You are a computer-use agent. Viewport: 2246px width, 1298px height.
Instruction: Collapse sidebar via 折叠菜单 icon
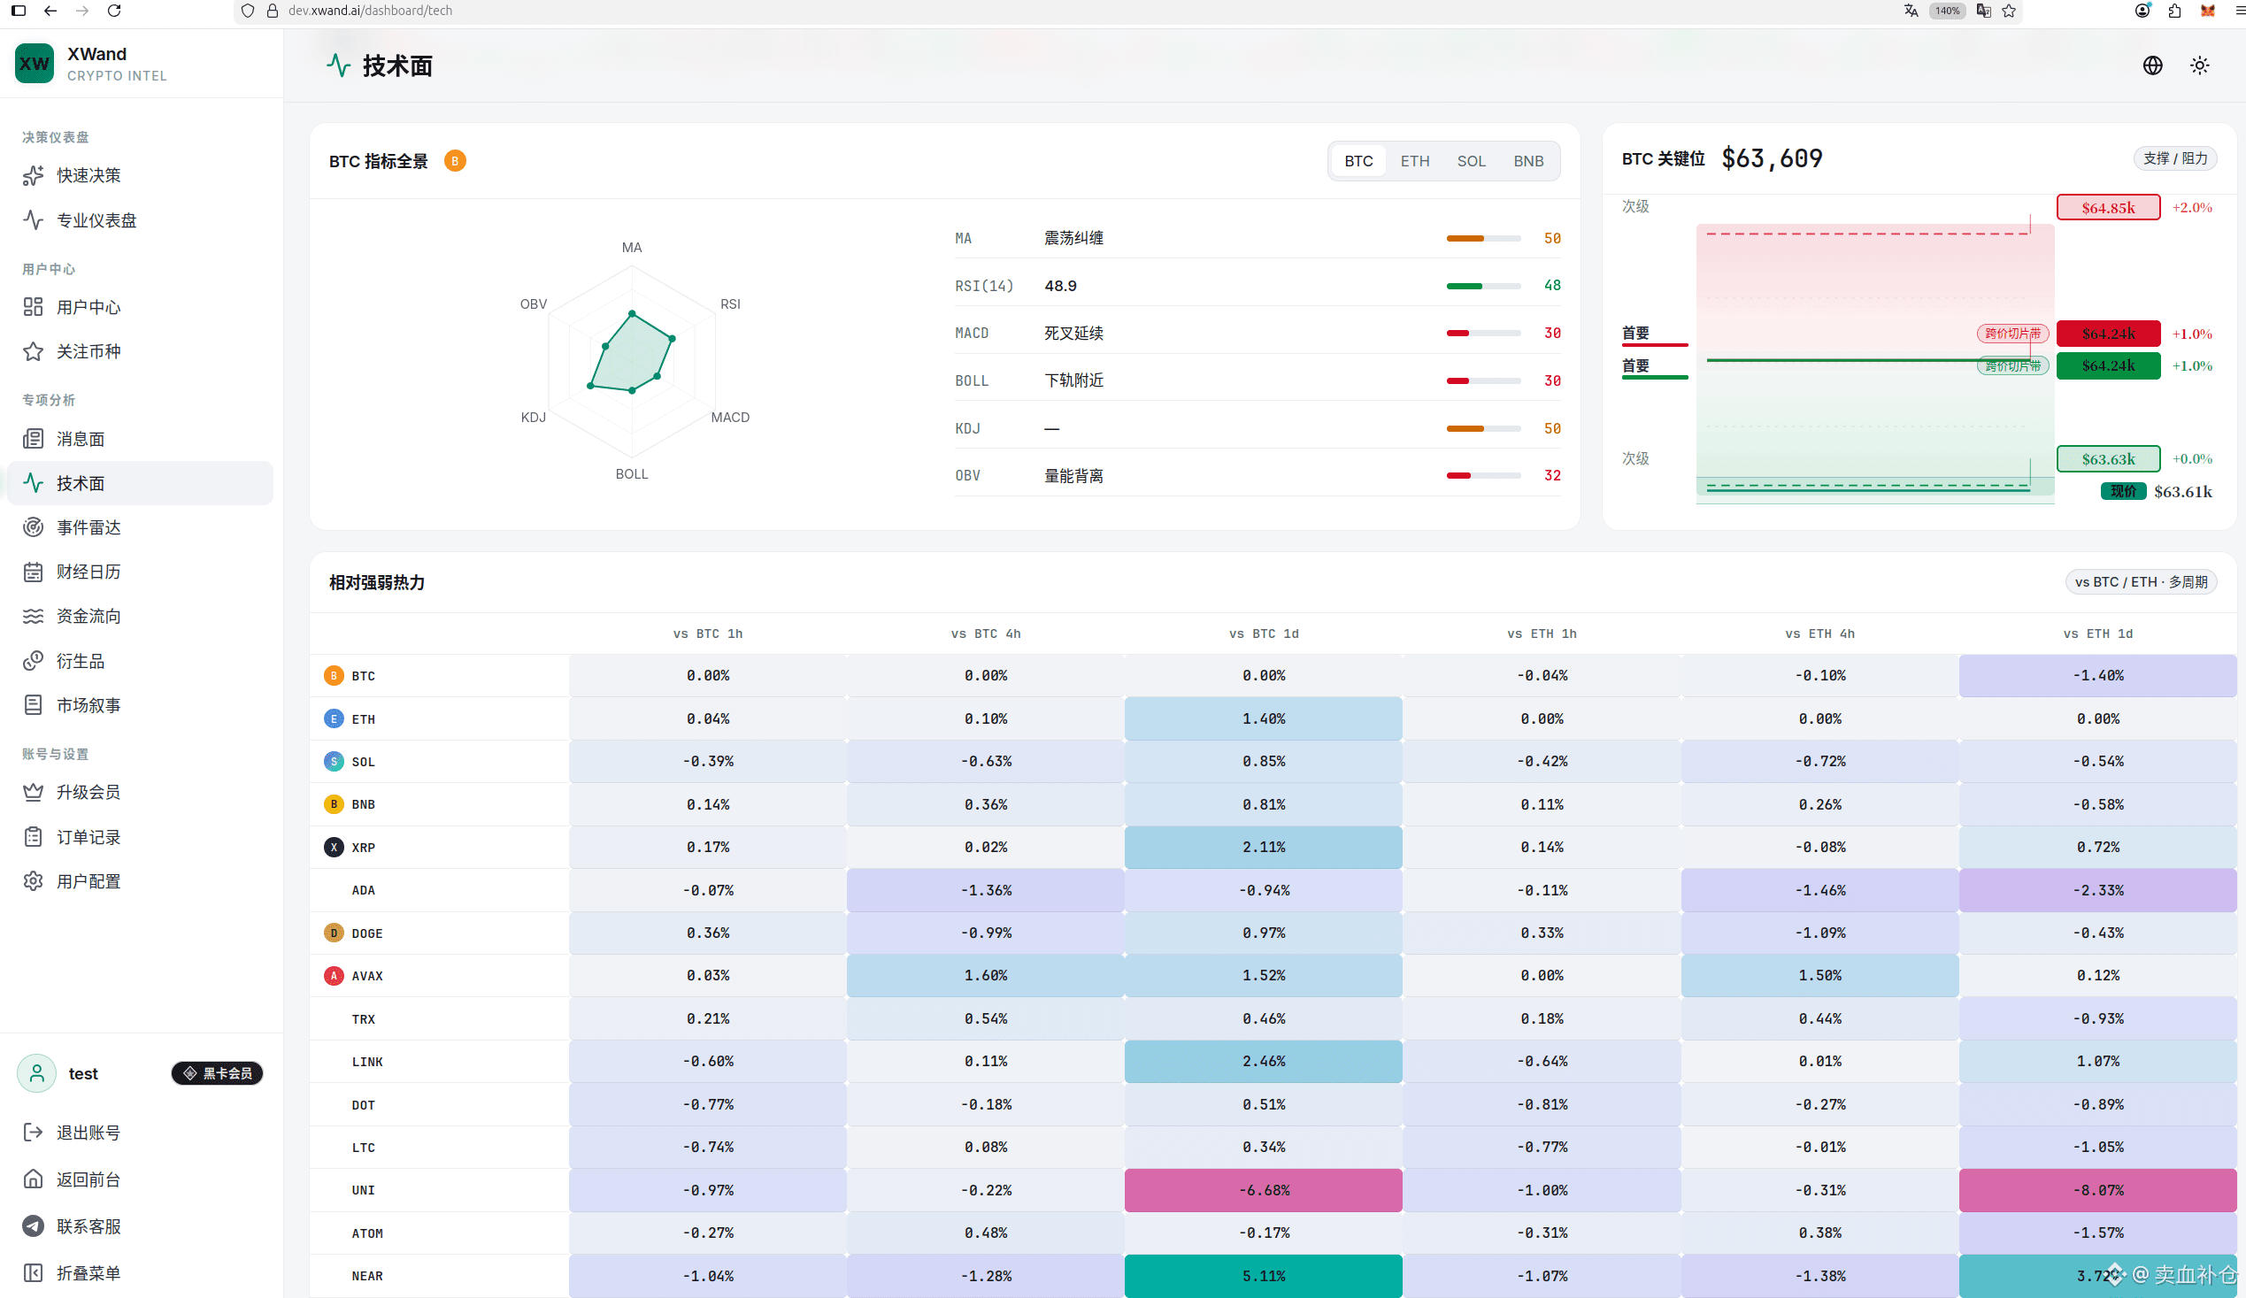click(33, 1273)
